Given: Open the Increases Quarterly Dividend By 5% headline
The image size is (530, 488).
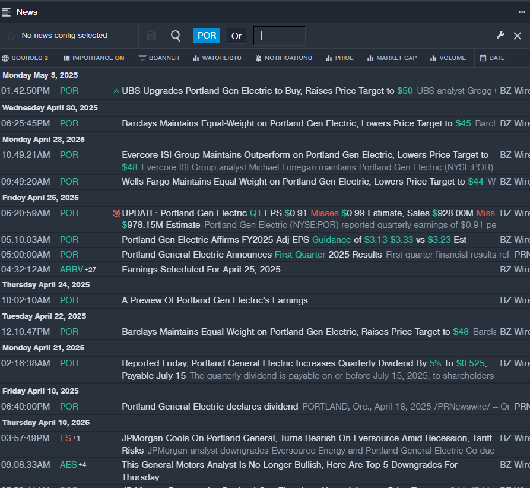Looking at the screenshot, I should coord(304,369).
